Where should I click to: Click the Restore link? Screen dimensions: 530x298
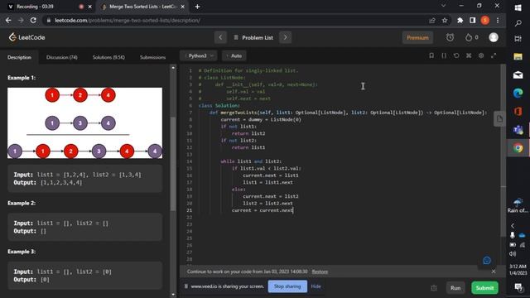click(x=320, y=272)
